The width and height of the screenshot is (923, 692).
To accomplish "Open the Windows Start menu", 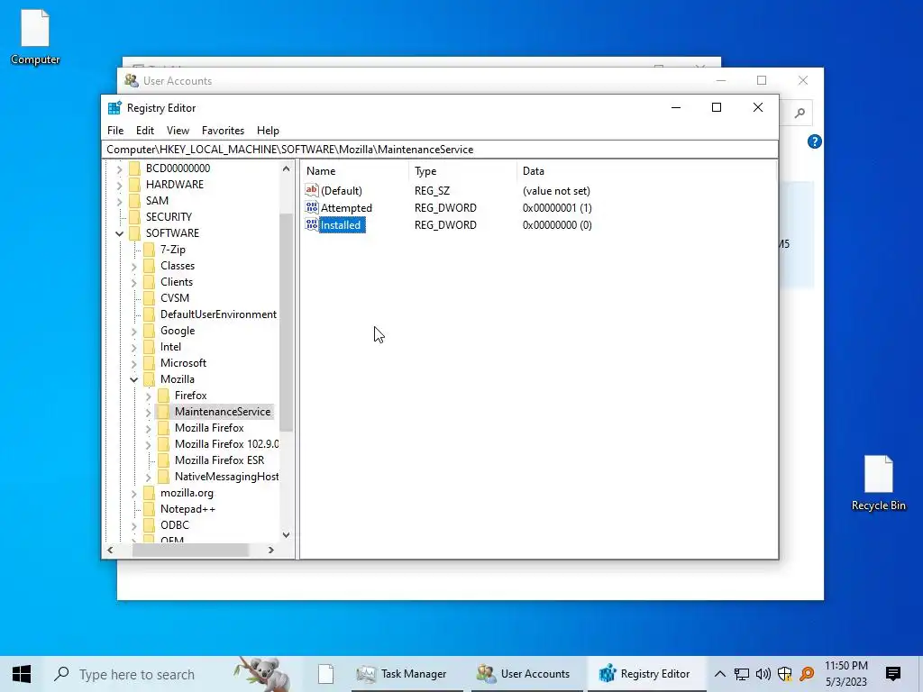I will pyautogui.click(x=22, y=674).
